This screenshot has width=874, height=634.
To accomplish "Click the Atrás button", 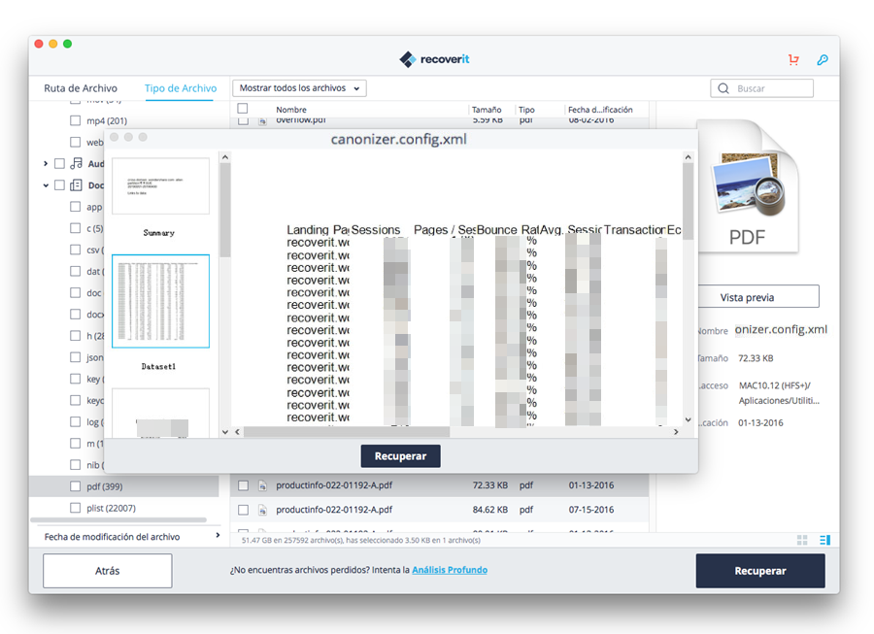I will point(108,571).
